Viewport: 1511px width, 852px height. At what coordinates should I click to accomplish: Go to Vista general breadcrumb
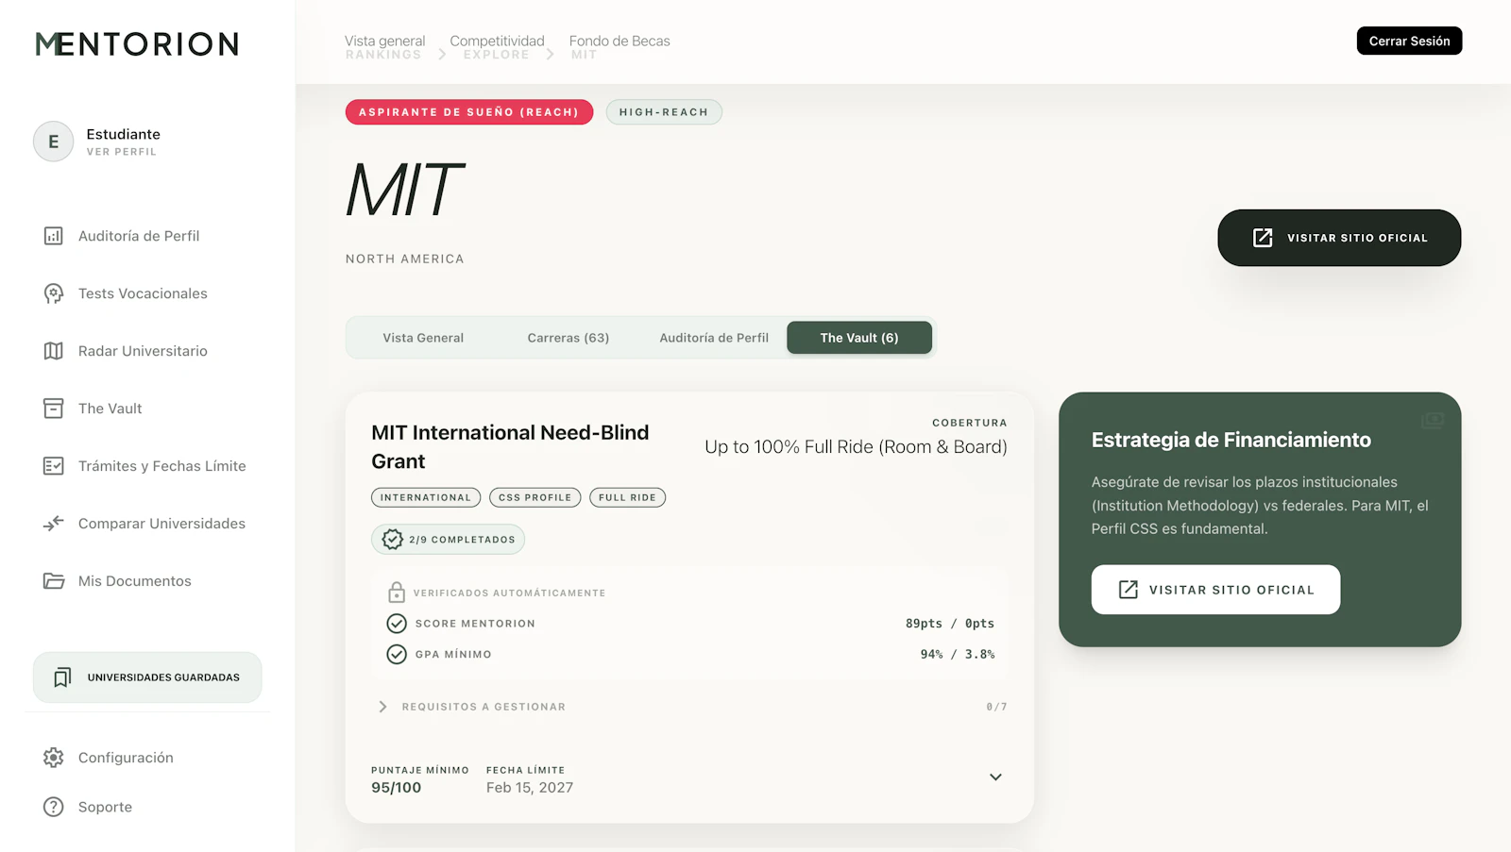384,41
